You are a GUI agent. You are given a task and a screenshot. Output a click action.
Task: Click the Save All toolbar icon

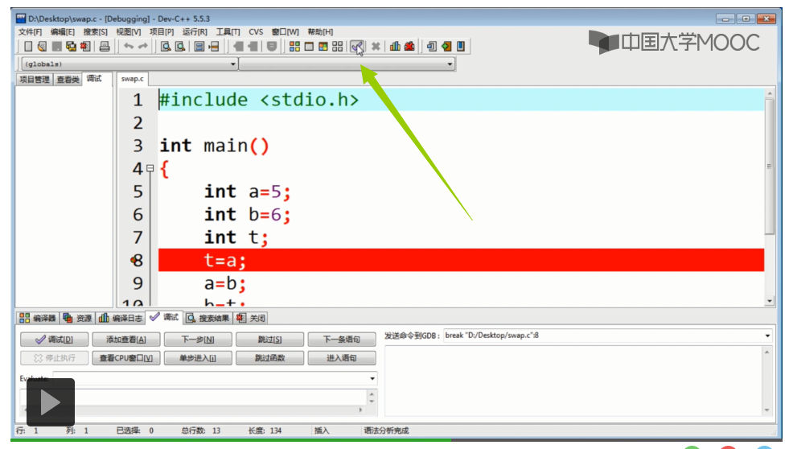tap(71, 47)
